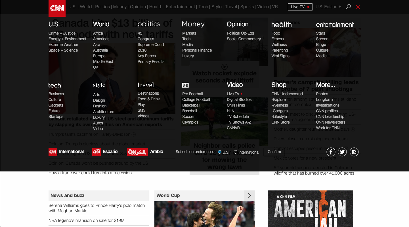Open the Bleacher Report B/R logo heading
Viewport: 409px width, 227px height.
185,85
